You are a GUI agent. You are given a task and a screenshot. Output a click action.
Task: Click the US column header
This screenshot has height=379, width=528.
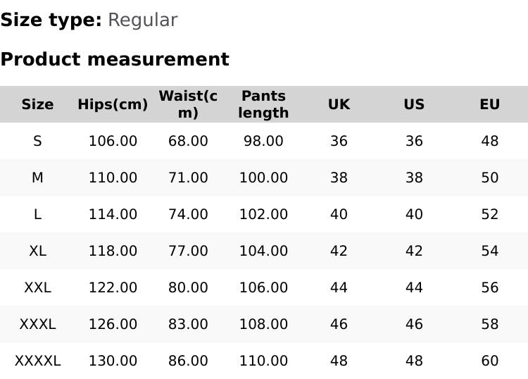pos(414,104)
